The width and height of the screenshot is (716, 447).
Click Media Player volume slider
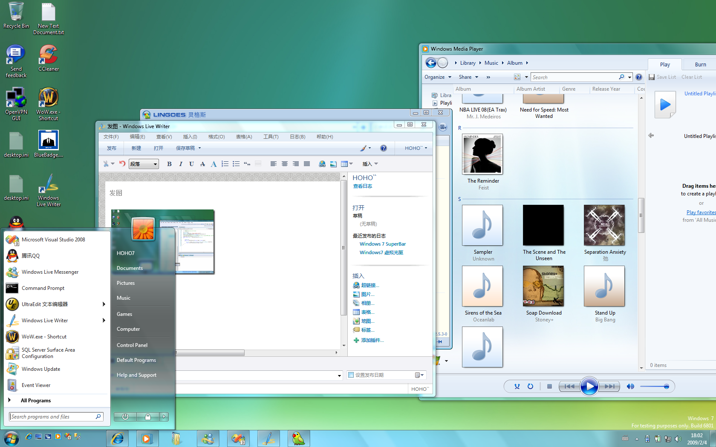[654, 387]
